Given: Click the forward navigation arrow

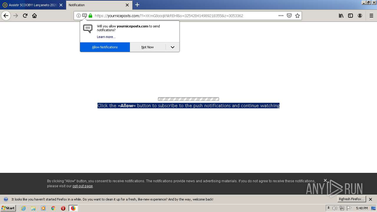Looking at the screenshot, I should [x=16, y=16].
